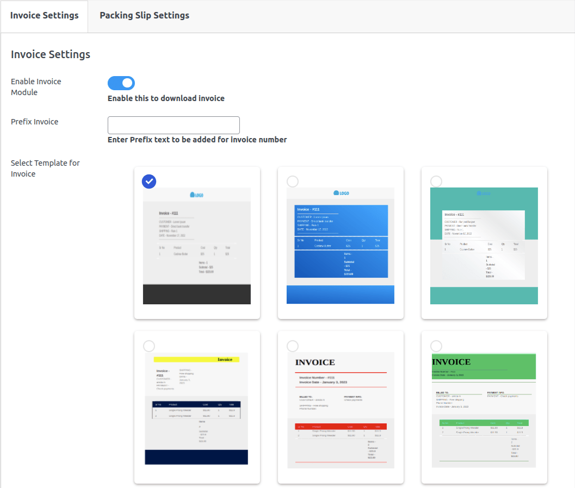Click the navy footer invoice template preview

pyautogui.click(x=197, y=409)
